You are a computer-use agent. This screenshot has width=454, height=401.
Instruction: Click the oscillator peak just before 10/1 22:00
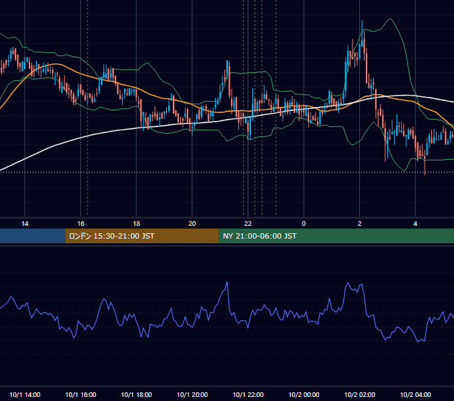tap(227, 282)
